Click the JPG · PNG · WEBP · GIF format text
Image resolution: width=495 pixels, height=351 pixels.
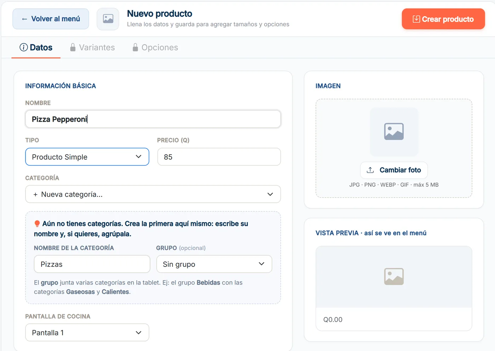coord(394,185)
